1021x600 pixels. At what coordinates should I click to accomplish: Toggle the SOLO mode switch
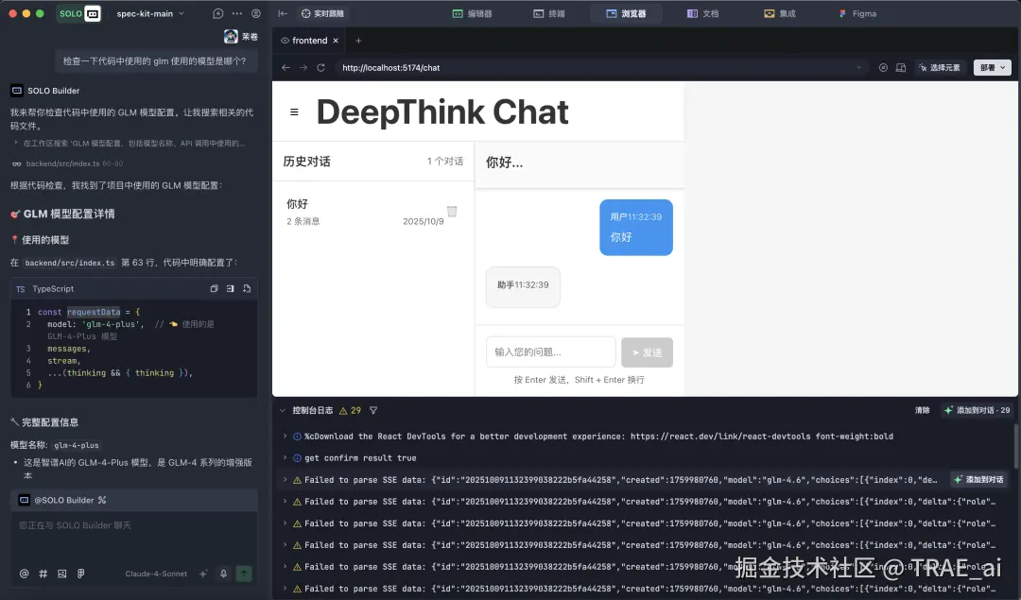click(x=78, y=13)
